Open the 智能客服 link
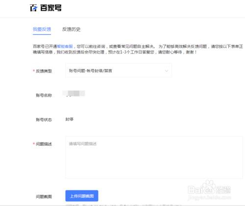 [x=65, y=46]
